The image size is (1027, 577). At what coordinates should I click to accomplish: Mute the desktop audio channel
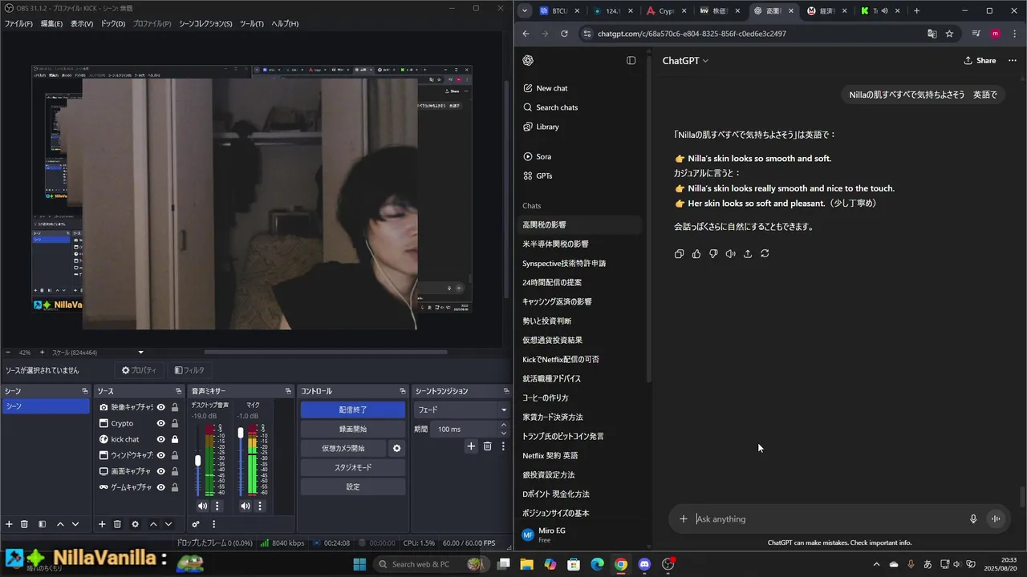(202, 506)
